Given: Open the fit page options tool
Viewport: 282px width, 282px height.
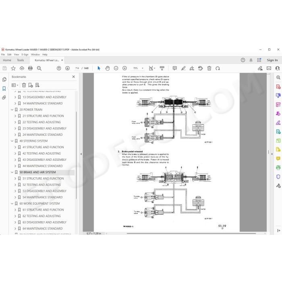Looking at the screenshot, I should [152, 68].
